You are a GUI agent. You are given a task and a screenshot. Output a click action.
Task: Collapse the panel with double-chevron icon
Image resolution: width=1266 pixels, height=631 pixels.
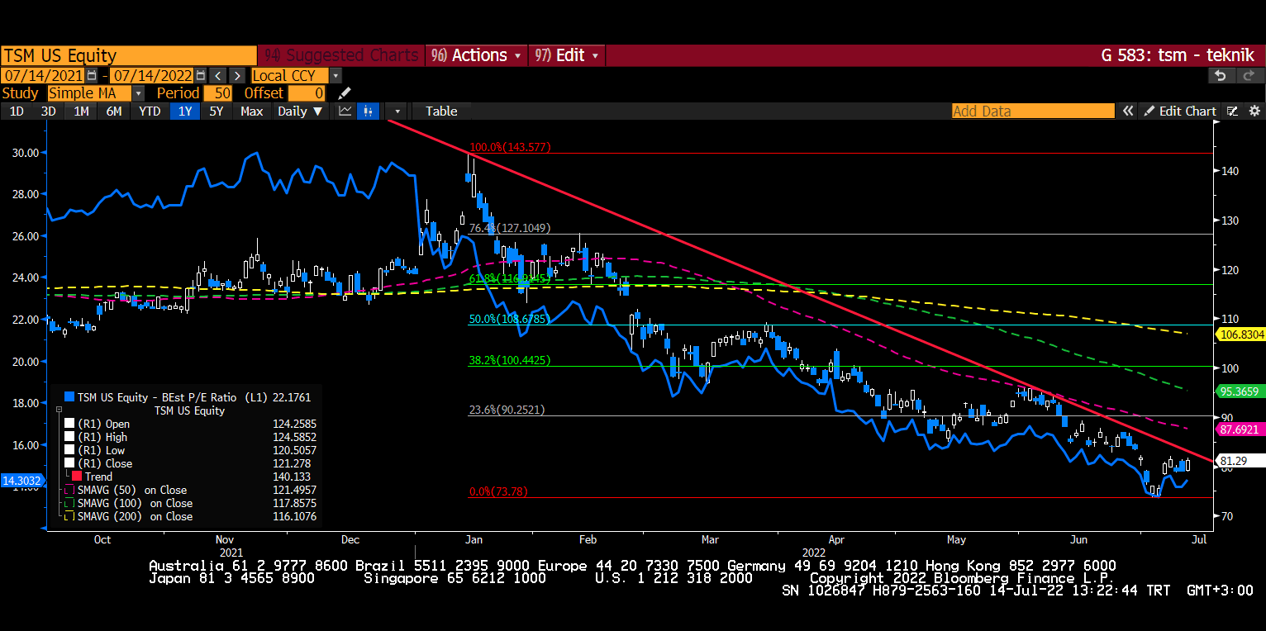coord(1127,111)
